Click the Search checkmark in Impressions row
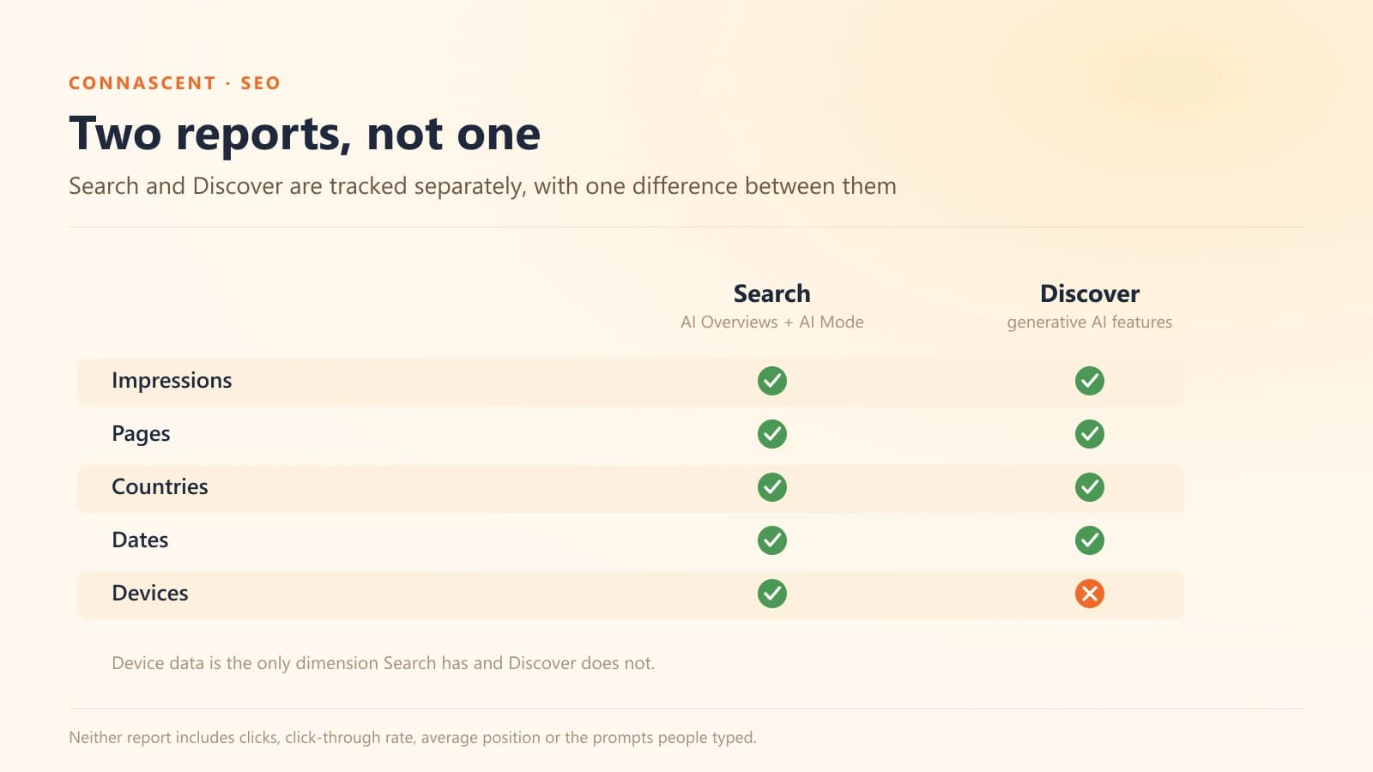 pyautogui.click(x=772, y=381)
